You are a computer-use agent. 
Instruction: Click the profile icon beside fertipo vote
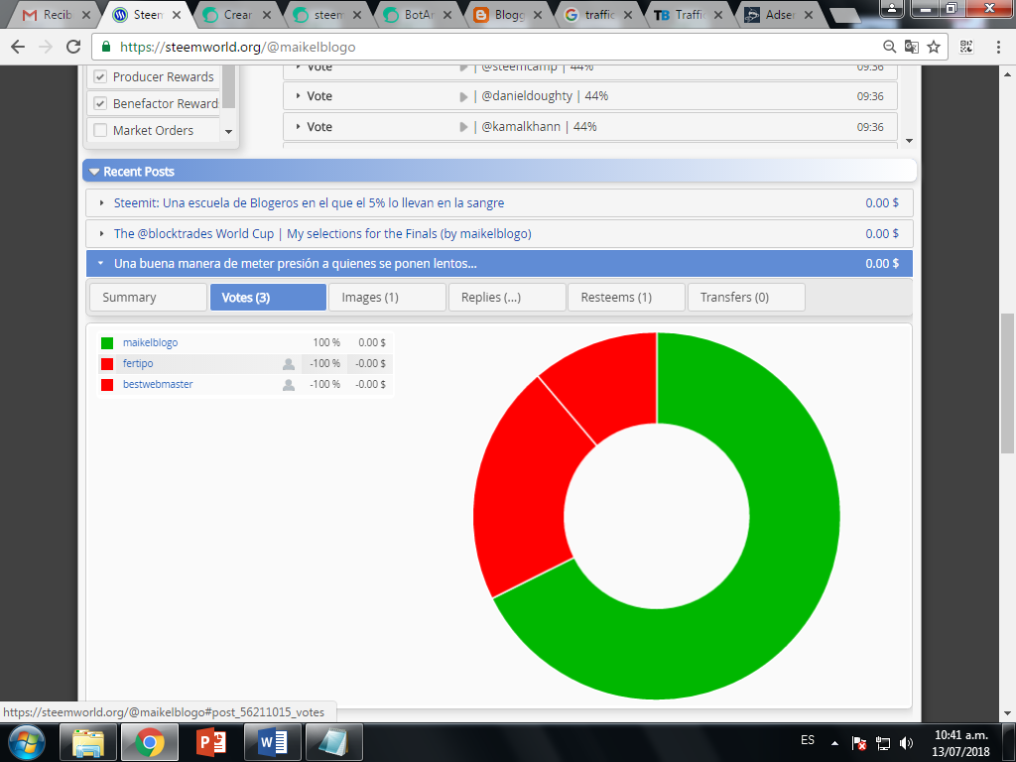(x=289, y=364)
